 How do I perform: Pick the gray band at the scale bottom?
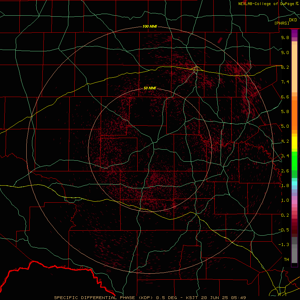click(x=294, y=254)
